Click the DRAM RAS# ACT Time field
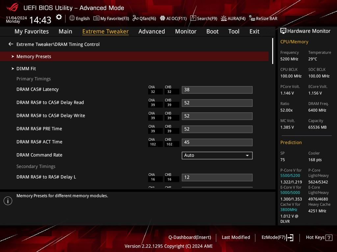Screen dimensions: 337x252 click(x=217, y=142)
